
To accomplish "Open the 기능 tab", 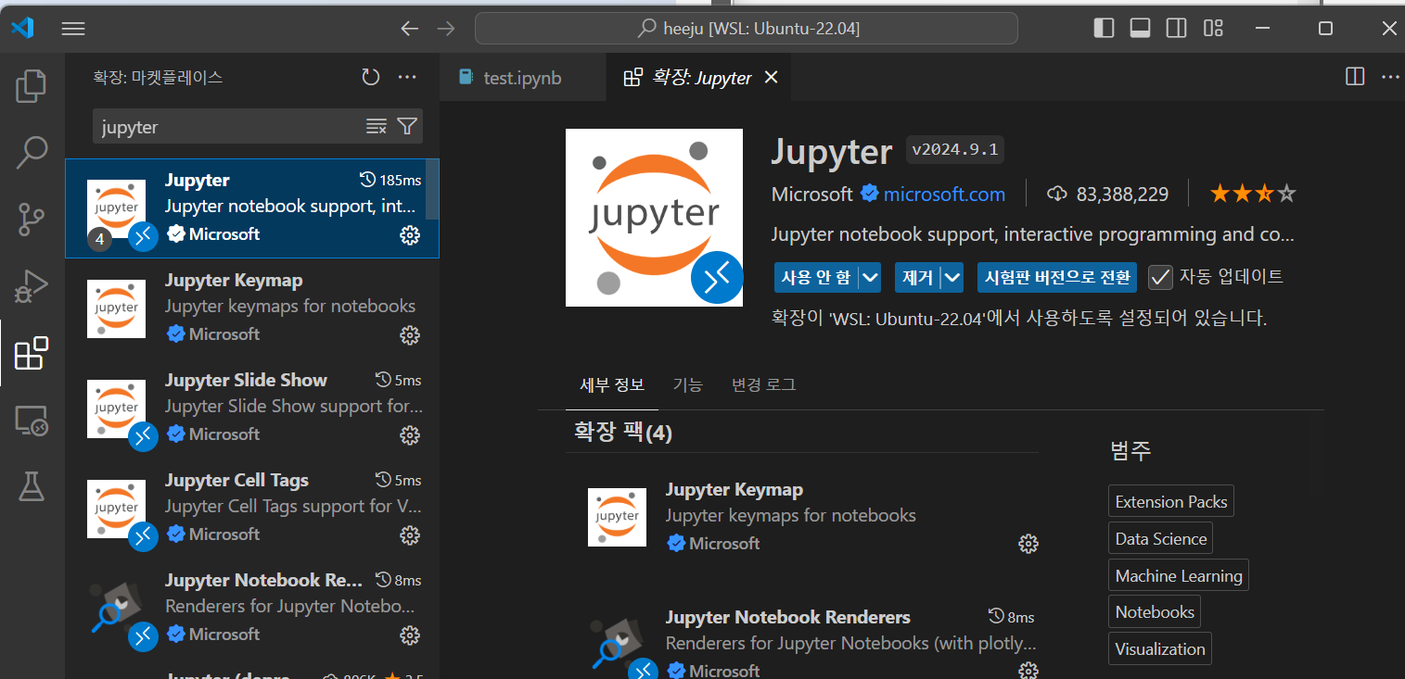I will coord(687,384).
